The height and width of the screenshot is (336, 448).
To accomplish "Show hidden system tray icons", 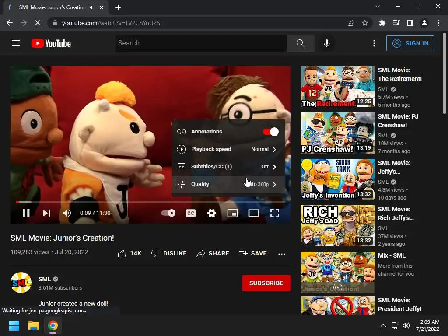I will 383,325.
